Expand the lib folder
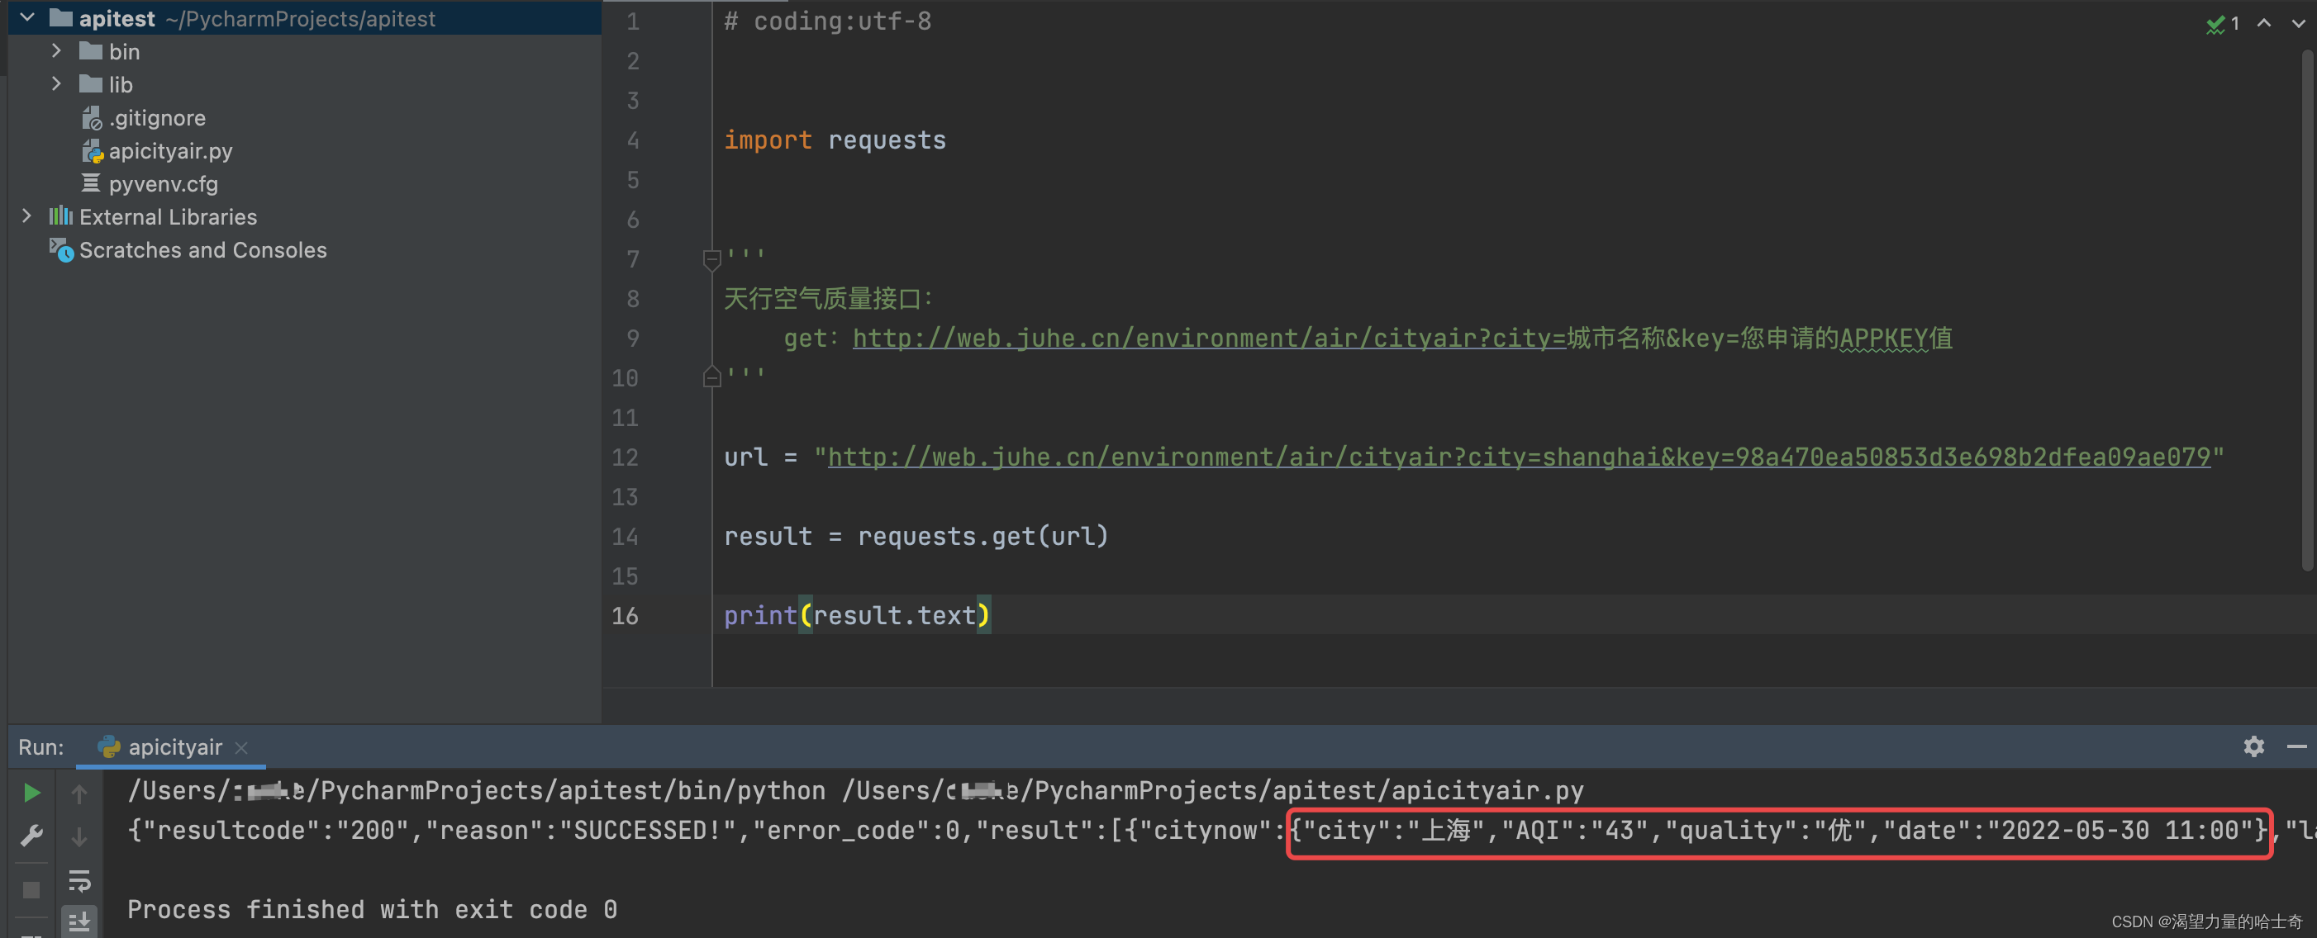This screenshot has width=2317, height=938. (x=55, y=83)
